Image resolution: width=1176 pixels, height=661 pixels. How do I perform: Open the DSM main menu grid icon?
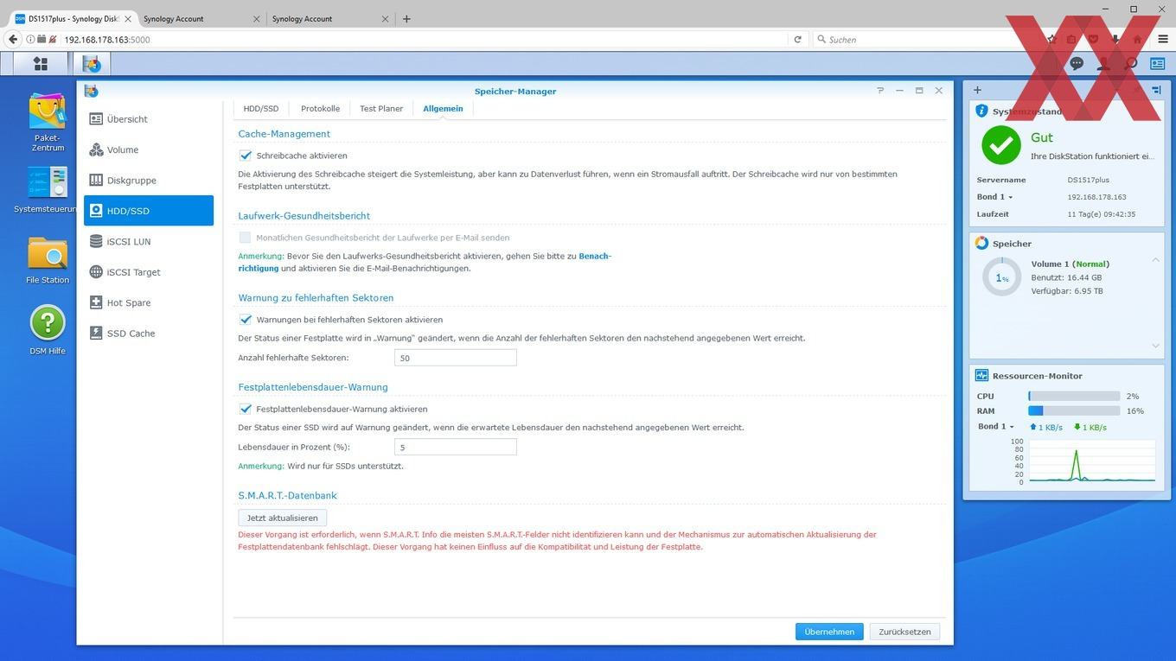click(x=40, y=63)
